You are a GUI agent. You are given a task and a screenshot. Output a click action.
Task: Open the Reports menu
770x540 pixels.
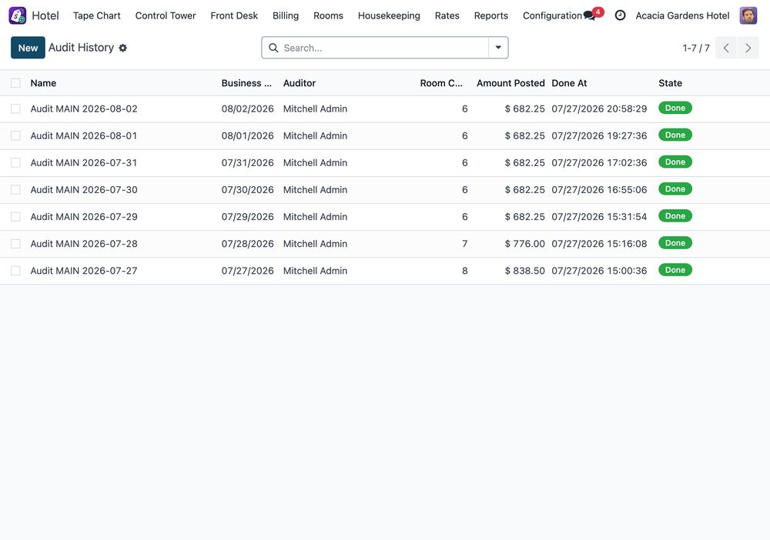point(491,15)
